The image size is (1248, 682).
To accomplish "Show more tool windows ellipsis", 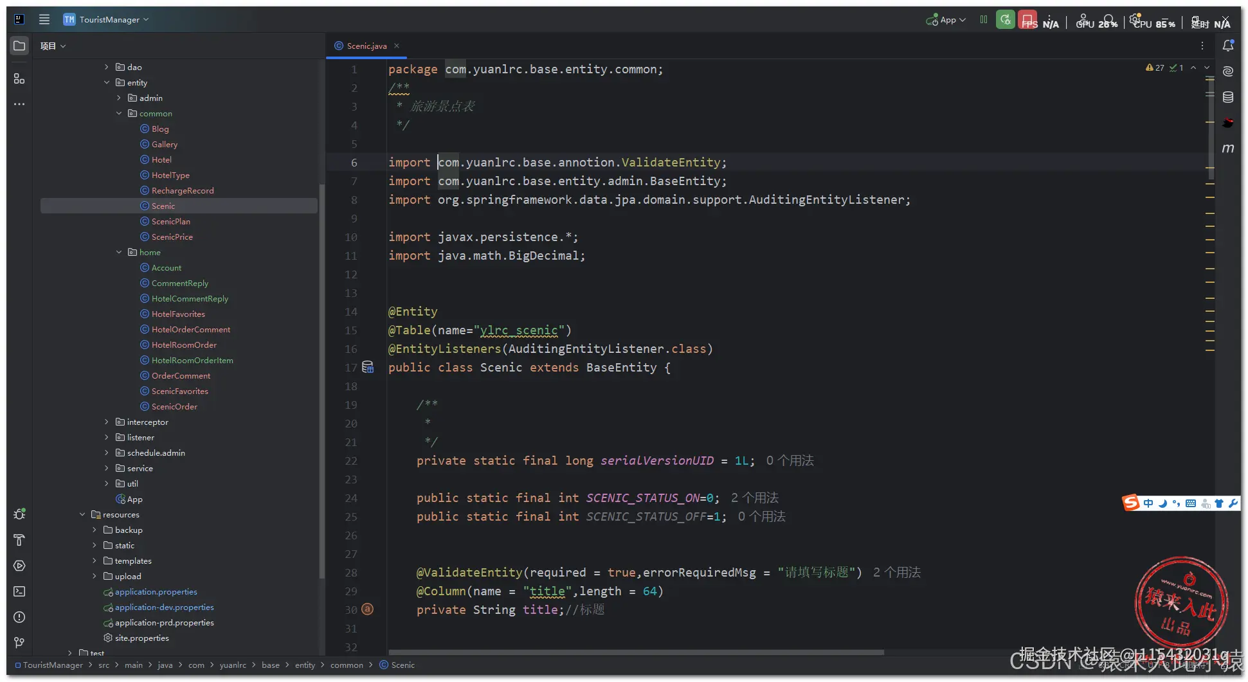I will (19, 104).
